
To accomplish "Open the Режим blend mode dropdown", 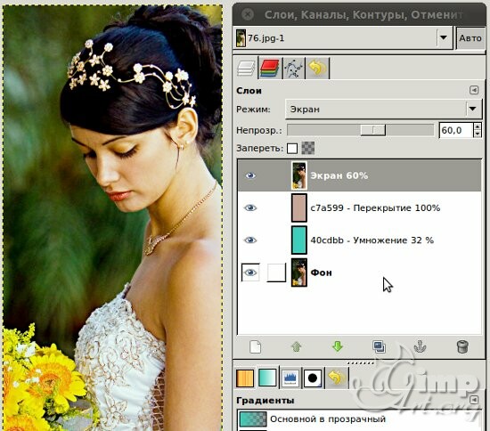I will [384, 109].
